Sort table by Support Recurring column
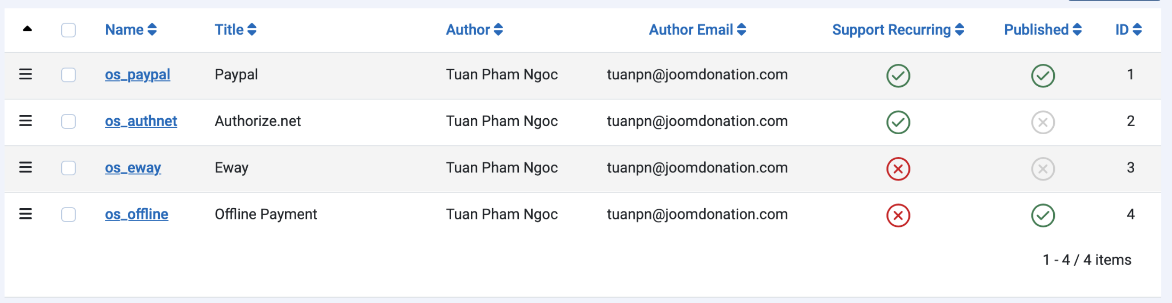Viewport: 1172px width, 303px height. pyautogui.click(x=898, y=30)
